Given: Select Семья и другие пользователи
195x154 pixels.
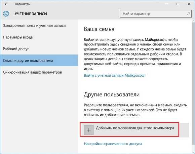Looking at the screenshot, I should pyautogui.click(x=39, y=60).
